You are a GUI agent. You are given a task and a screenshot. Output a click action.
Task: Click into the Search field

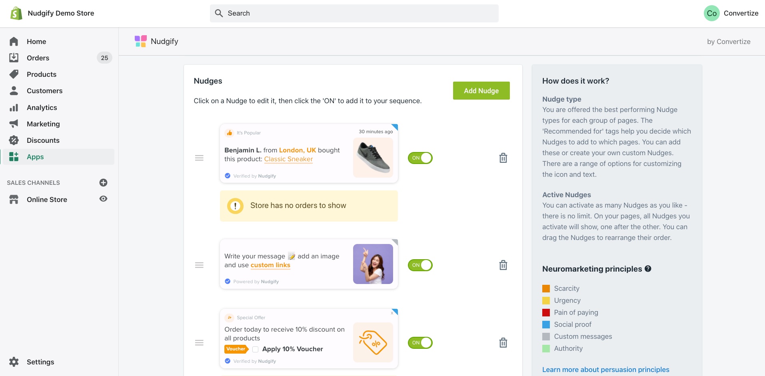(x=354, y=13)
